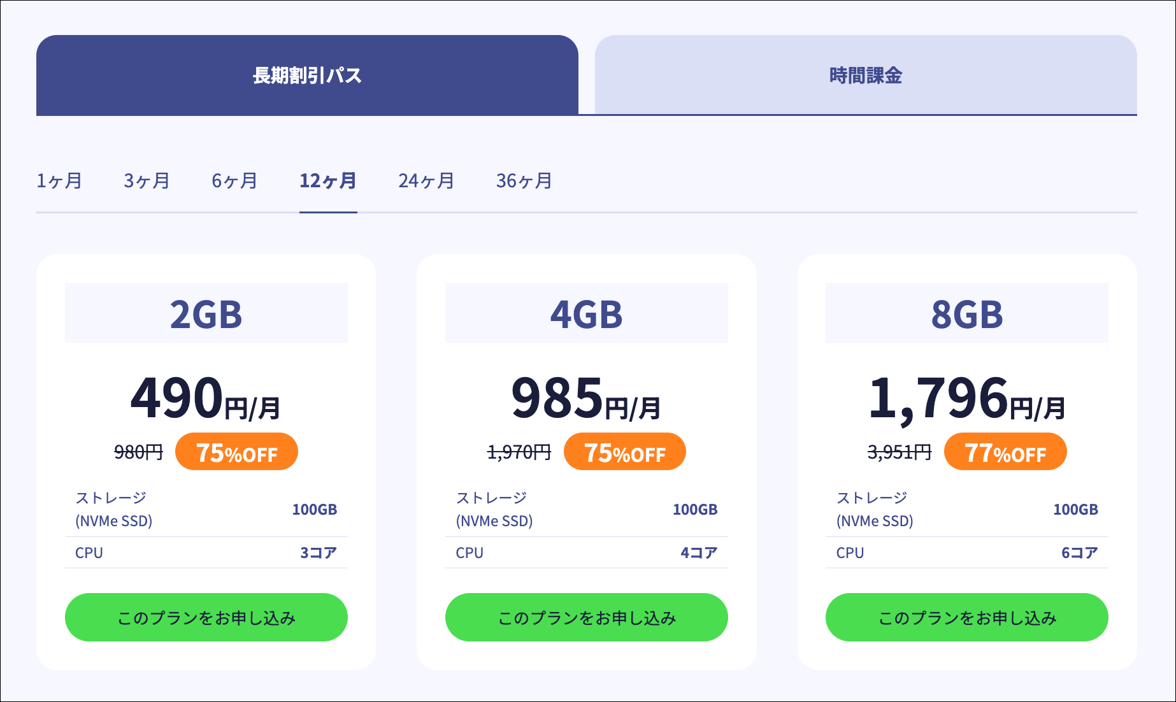Apply for the 8GB plan
The image size is (1176, 702).
click(x=967, y=617)
